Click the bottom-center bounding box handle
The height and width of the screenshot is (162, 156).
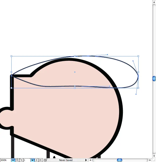click(75, 88)
